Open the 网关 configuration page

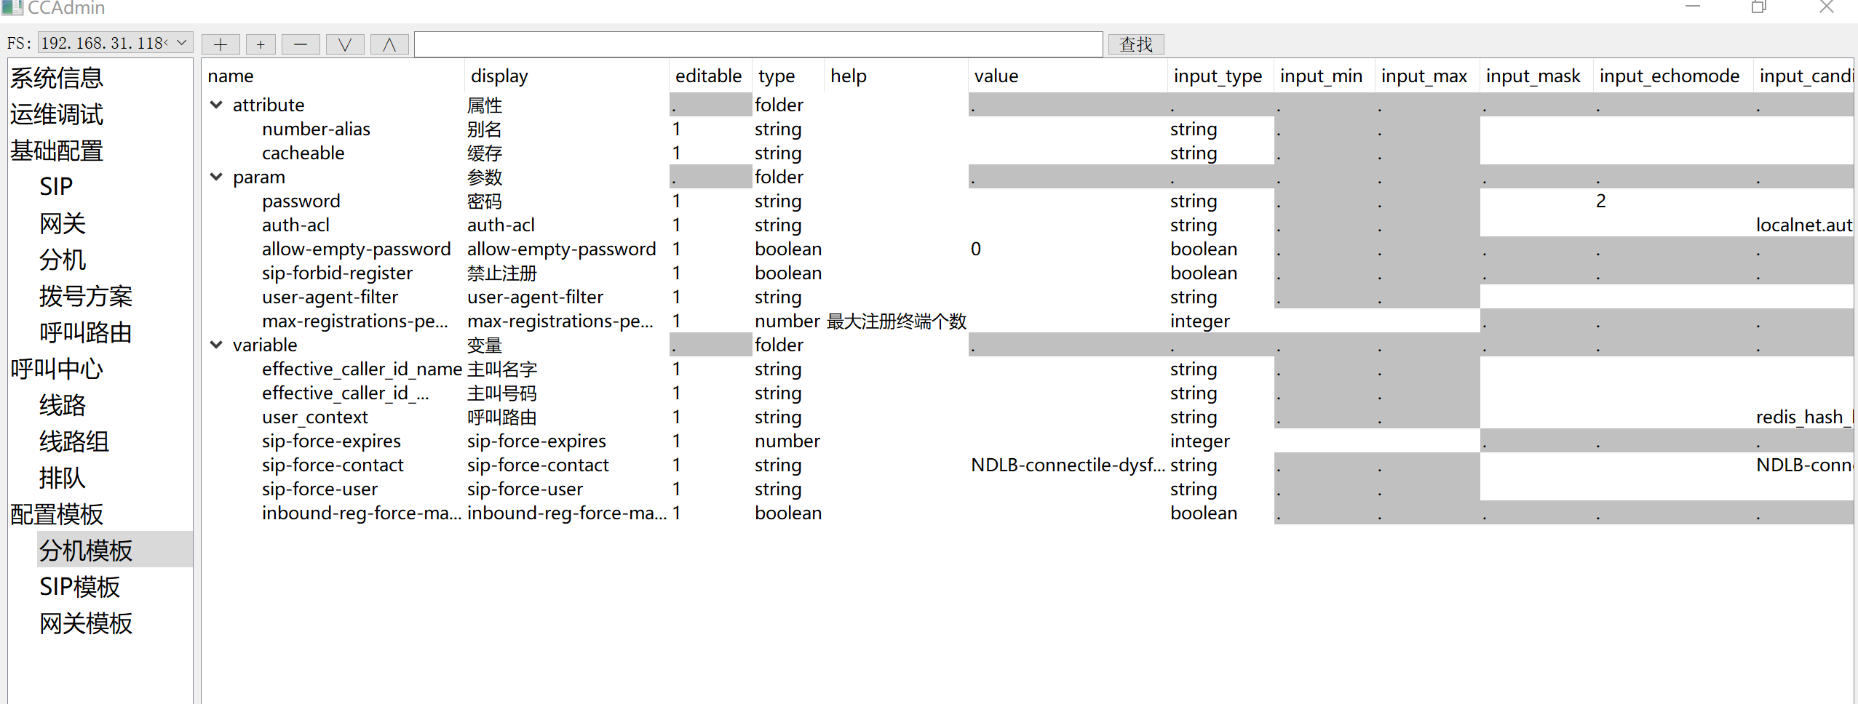coord(63,223)
